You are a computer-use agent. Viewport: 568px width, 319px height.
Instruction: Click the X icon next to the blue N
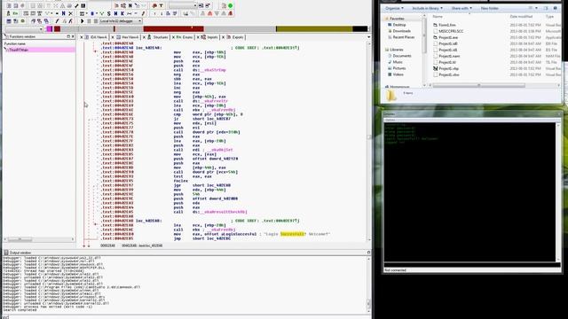[x=71, y=13]
